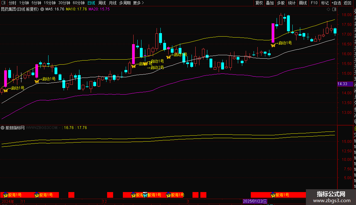This screenshot has width=356, height=205.
Task: Click first 股海1号 butterfly icon in bottom bar
Action: click(5, 195)
